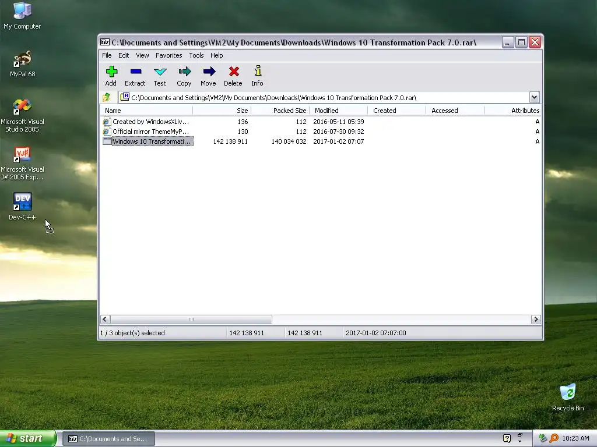
Task: Sort files by Modified column
Action: tap(339, 111)
